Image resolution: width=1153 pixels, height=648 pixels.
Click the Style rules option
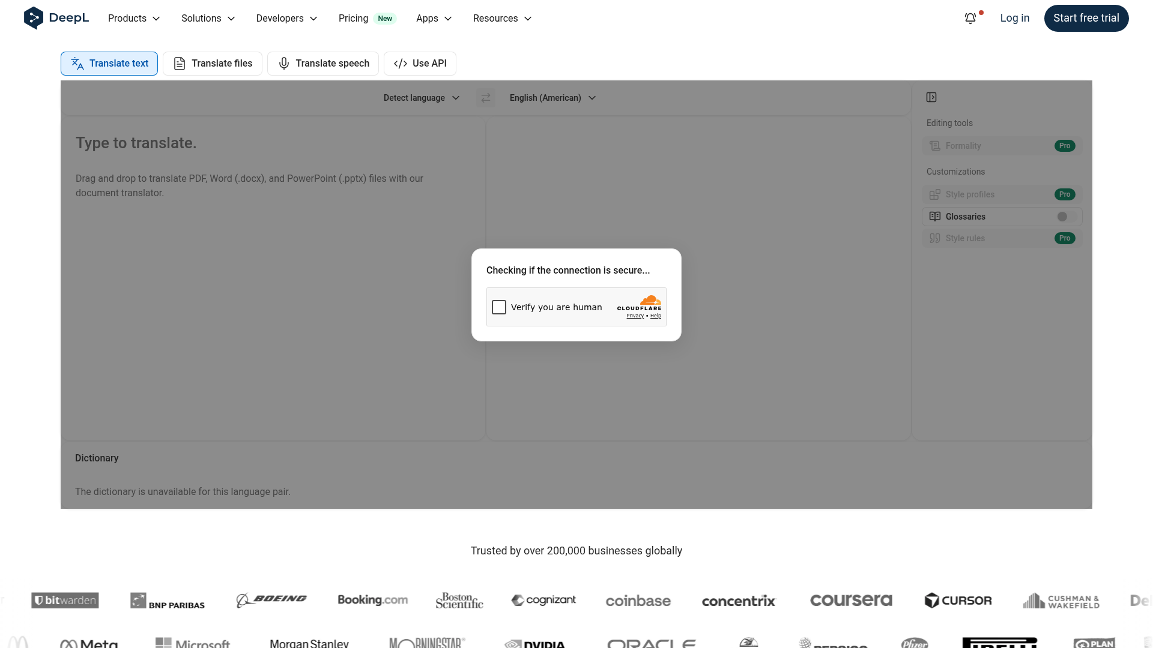coord(1002,238)
